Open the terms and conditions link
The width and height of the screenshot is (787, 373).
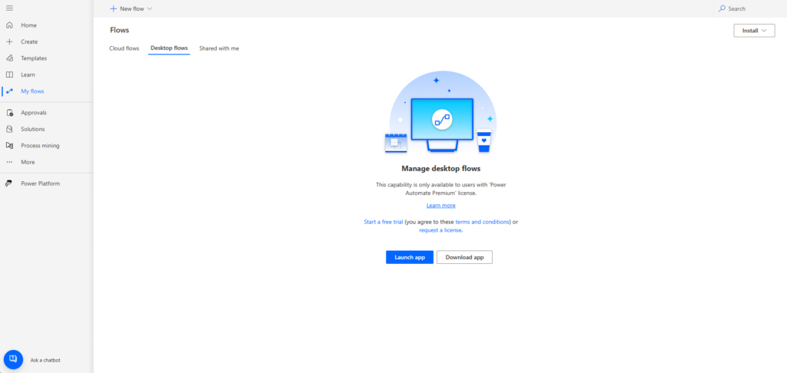click(x=483, y=222)
